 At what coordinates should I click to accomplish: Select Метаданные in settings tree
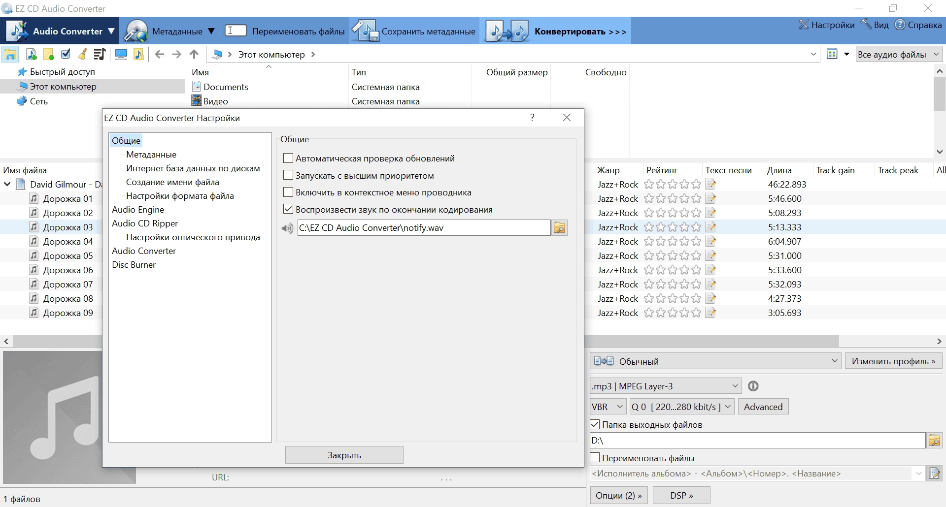pos(151,155)
